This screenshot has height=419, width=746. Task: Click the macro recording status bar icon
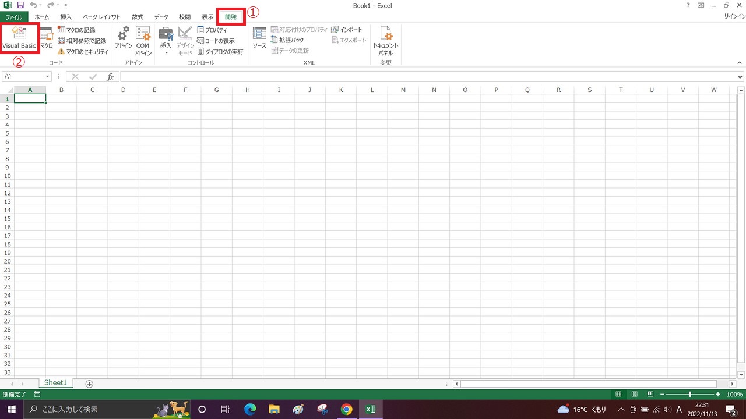point(37,395)
